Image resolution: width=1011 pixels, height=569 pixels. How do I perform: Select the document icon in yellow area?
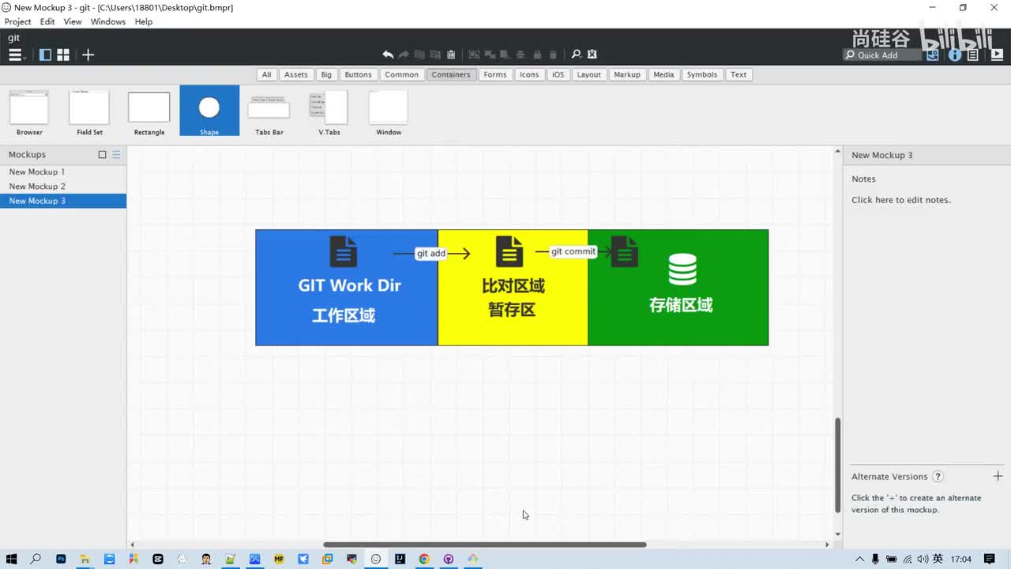point(509,251)
